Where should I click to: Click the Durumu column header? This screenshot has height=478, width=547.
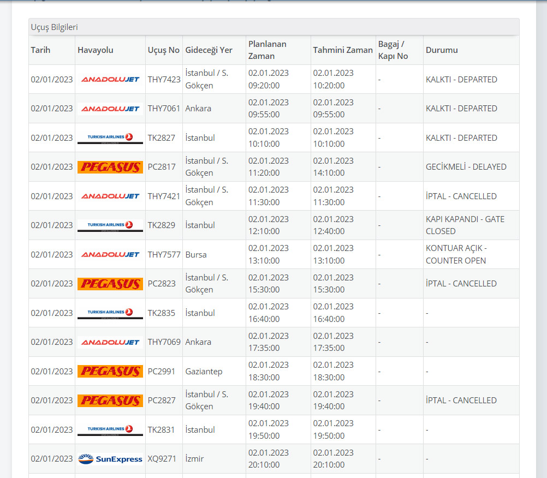tap(442, 50)
